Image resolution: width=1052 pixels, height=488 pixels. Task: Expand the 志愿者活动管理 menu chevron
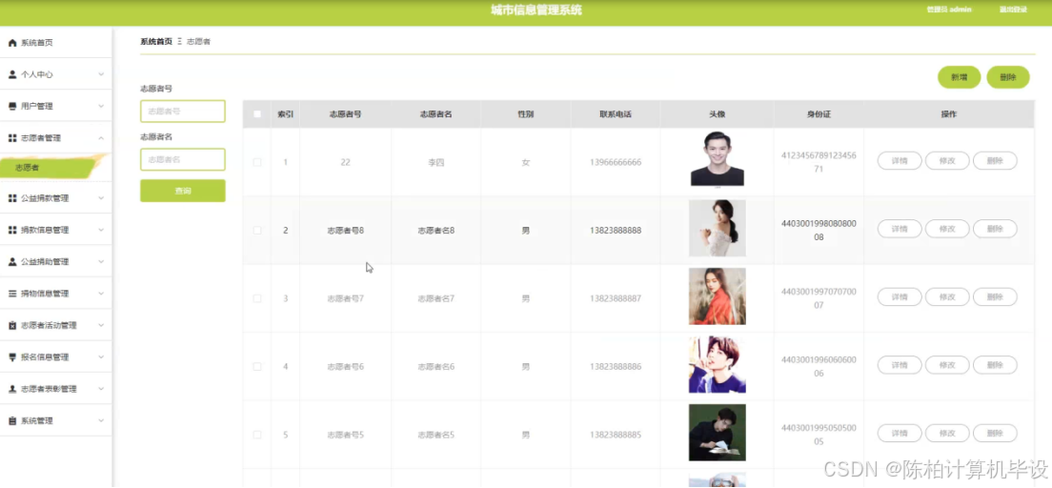pos(101,326)
